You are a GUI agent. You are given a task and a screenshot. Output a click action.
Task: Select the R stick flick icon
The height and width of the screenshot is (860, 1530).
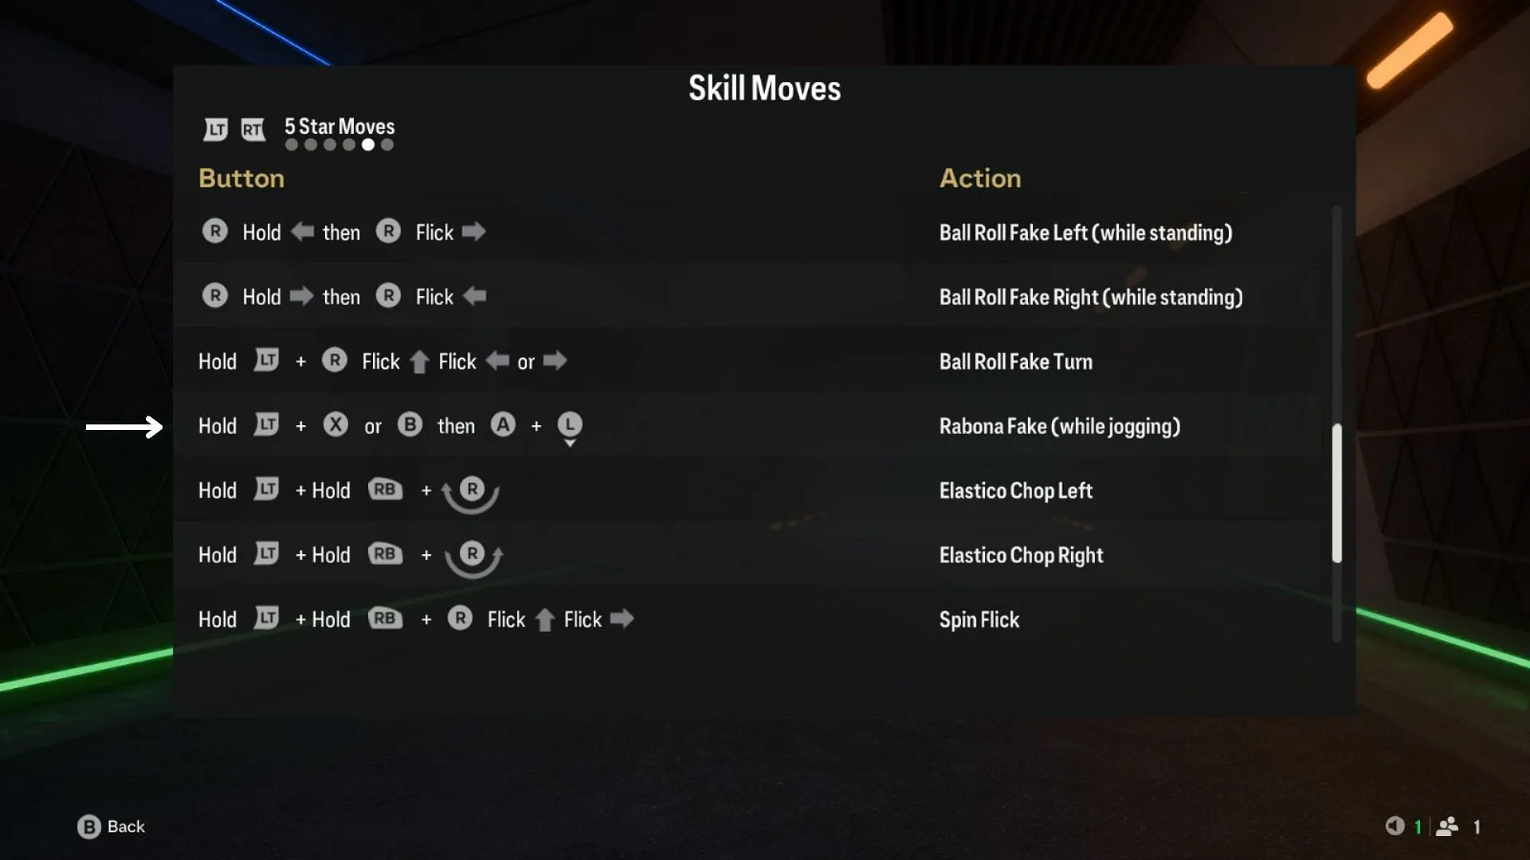tap(389, 232)
